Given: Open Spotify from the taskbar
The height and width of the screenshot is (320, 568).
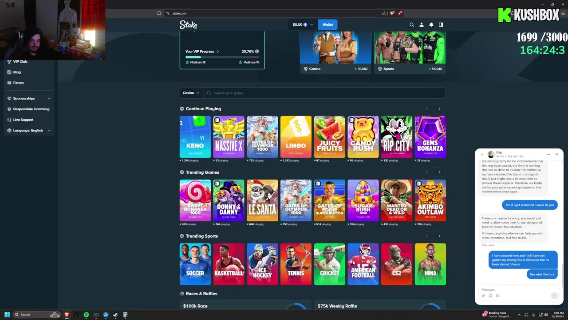Looking at the screenshot, I should pyautogui.click(x=86, y=315).
